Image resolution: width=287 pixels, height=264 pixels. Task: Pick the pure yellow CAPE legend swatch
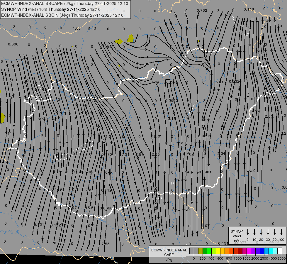pos(218,251)
